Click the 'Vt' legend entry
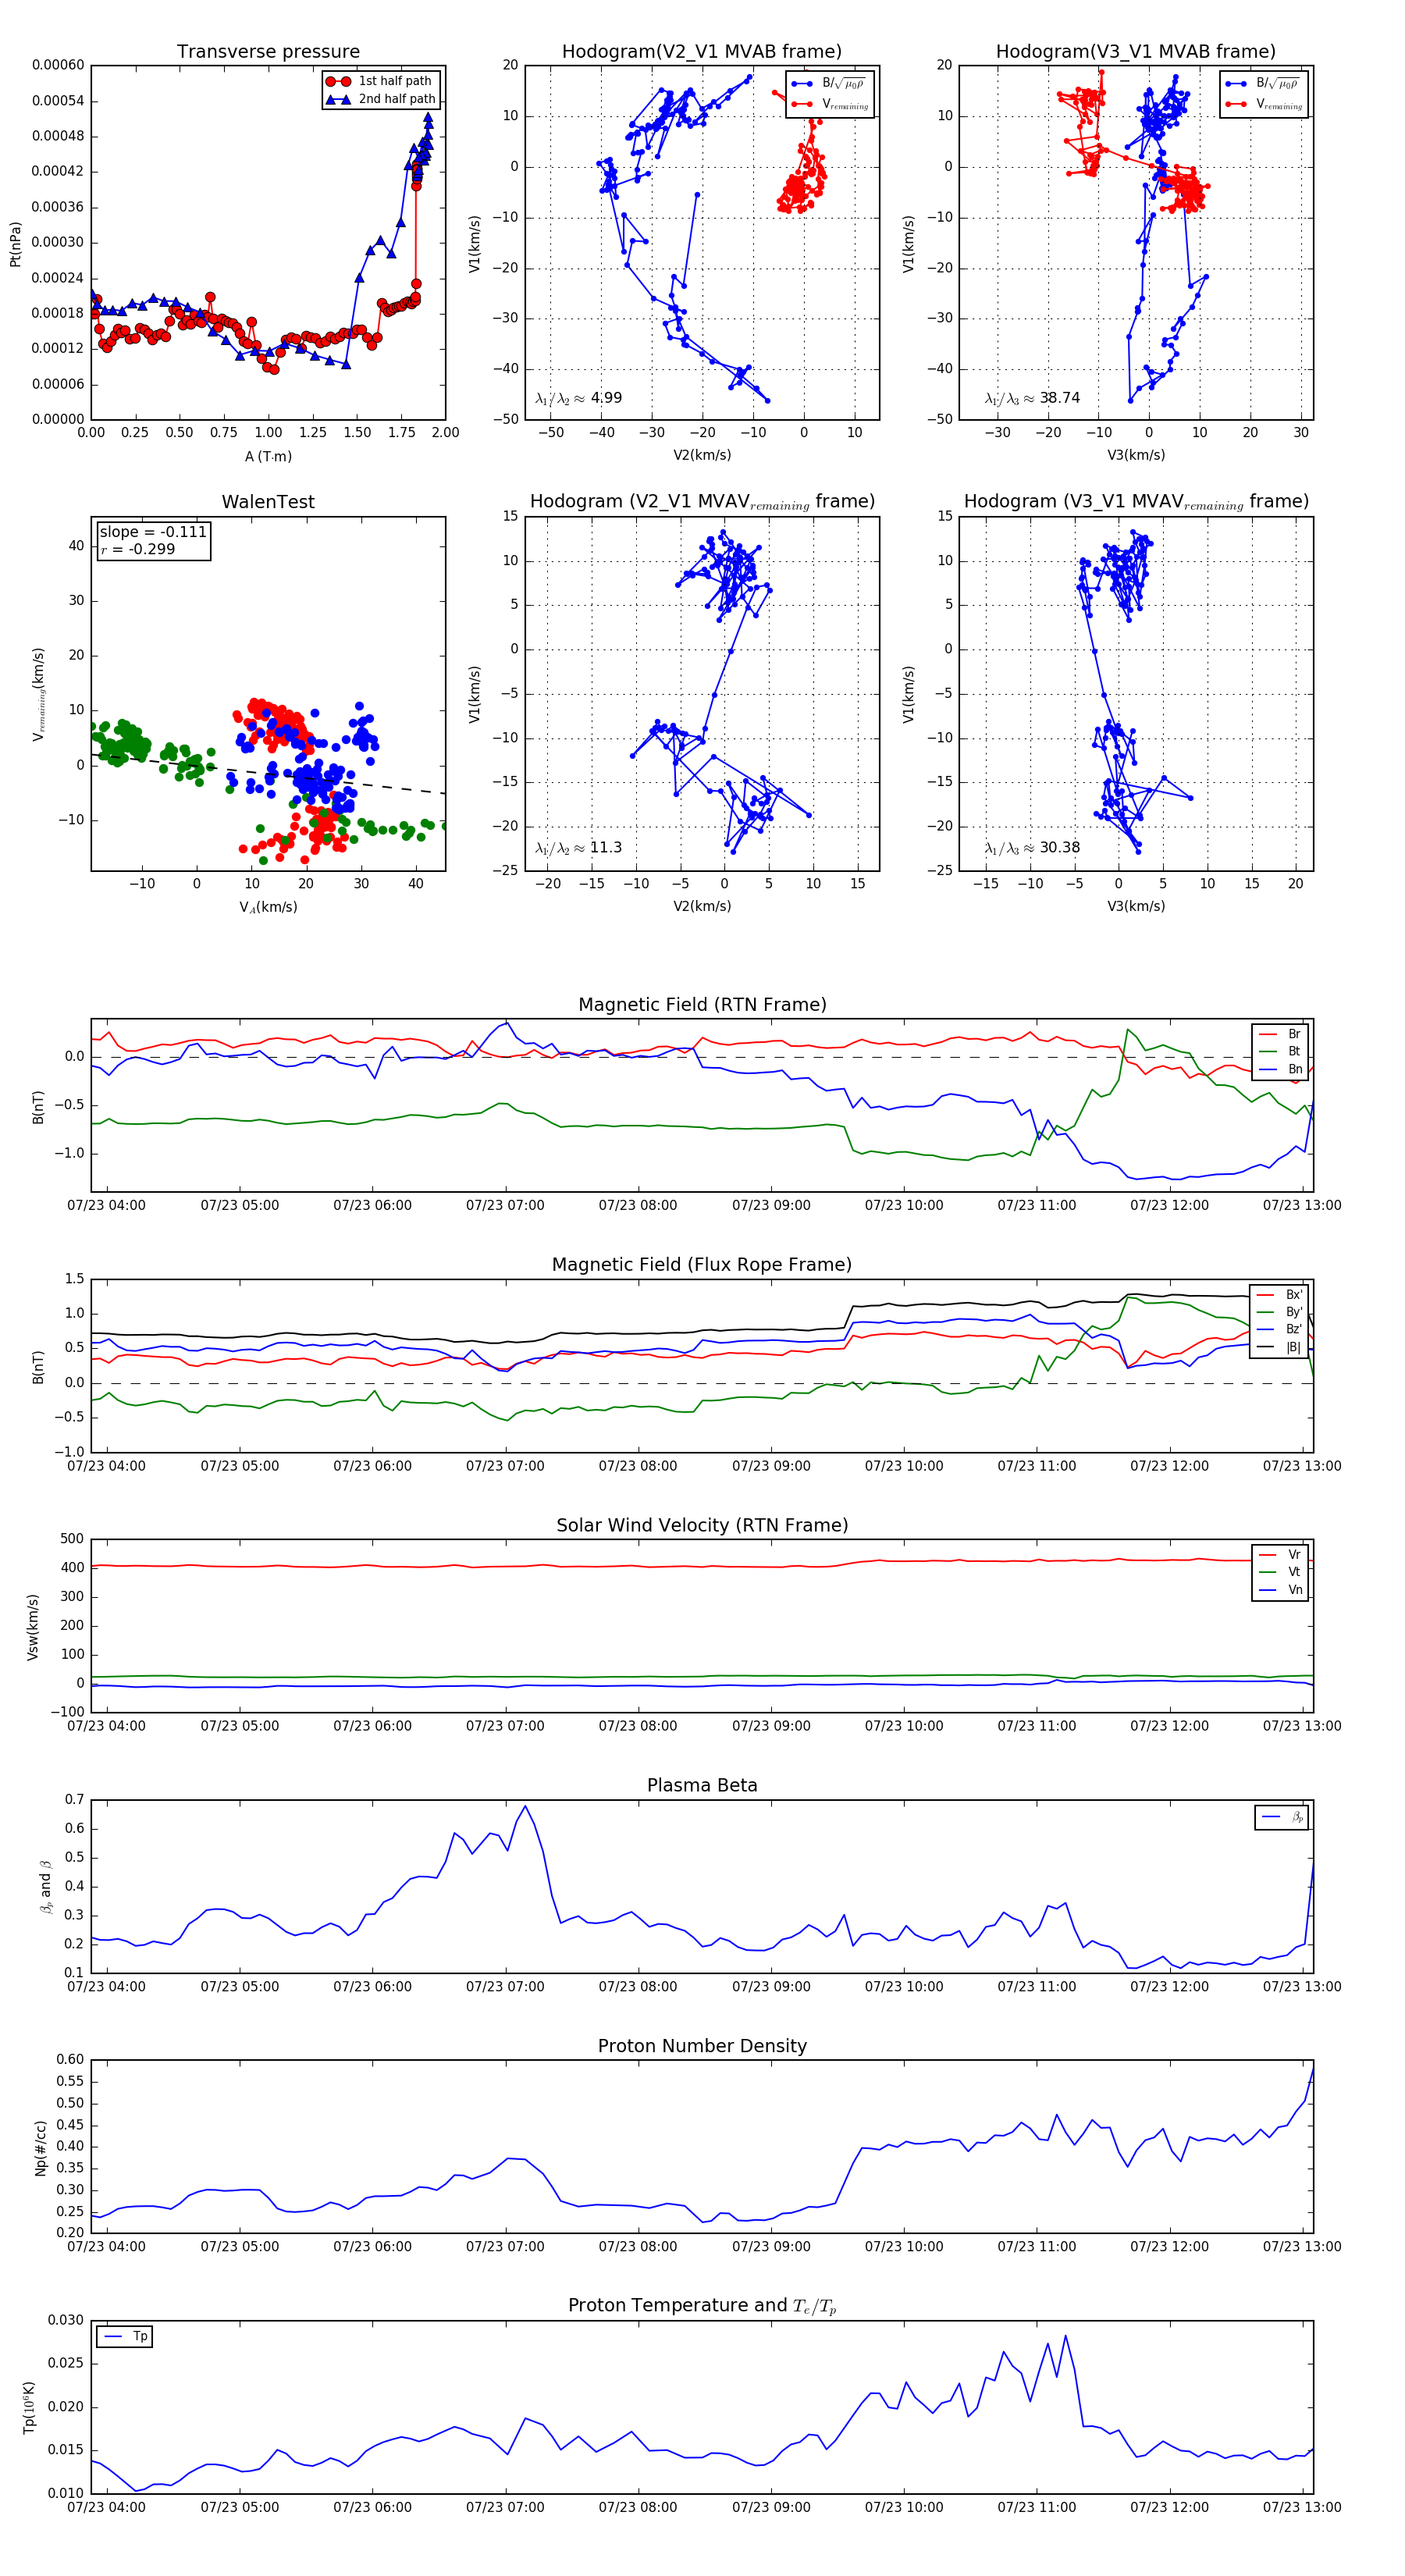The width and height of the screenshot is (1405, 2576). 1281,1572
